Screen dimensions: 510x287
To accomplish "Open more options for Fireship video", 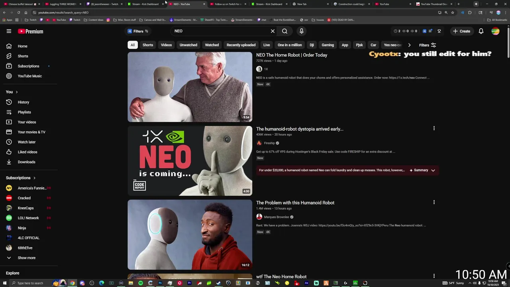I will tap(434, 128).
